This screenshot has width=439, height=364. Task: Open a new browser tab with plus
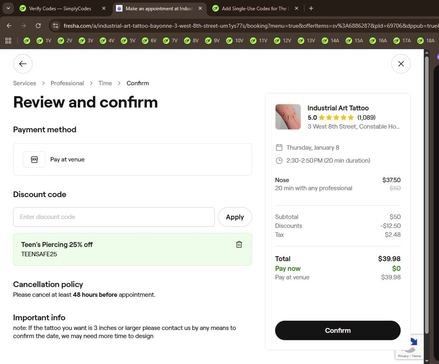(x=311, y=8)
